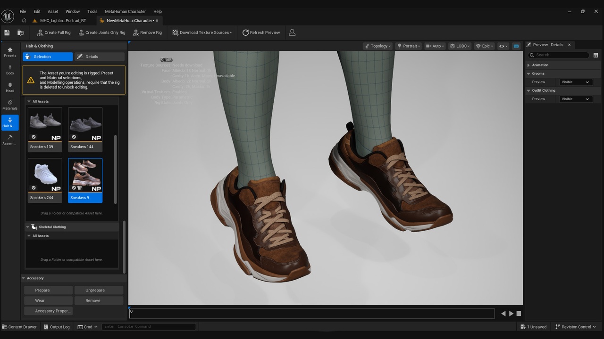Click the Unreal Engine logo icon
604x339 pixels.
(x=8, y=16)
